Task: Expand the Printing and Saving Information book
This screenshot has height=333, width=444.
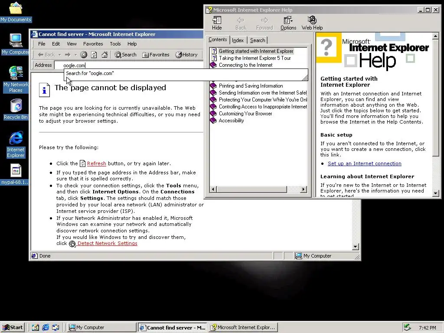Action: coord(246,86)
